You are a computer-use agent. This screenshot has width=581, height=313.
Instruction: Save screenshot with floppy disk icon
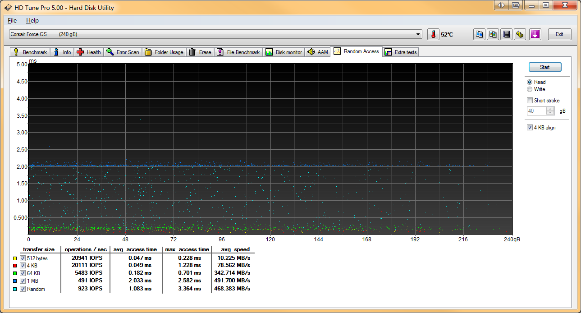(507, 34)
